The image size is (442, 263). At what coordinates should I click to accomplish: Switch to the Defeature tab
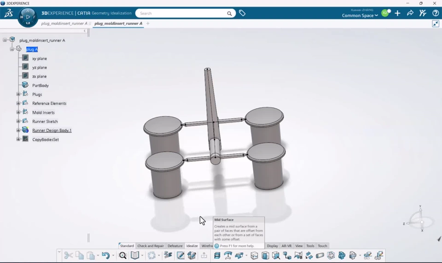point(175,246)
